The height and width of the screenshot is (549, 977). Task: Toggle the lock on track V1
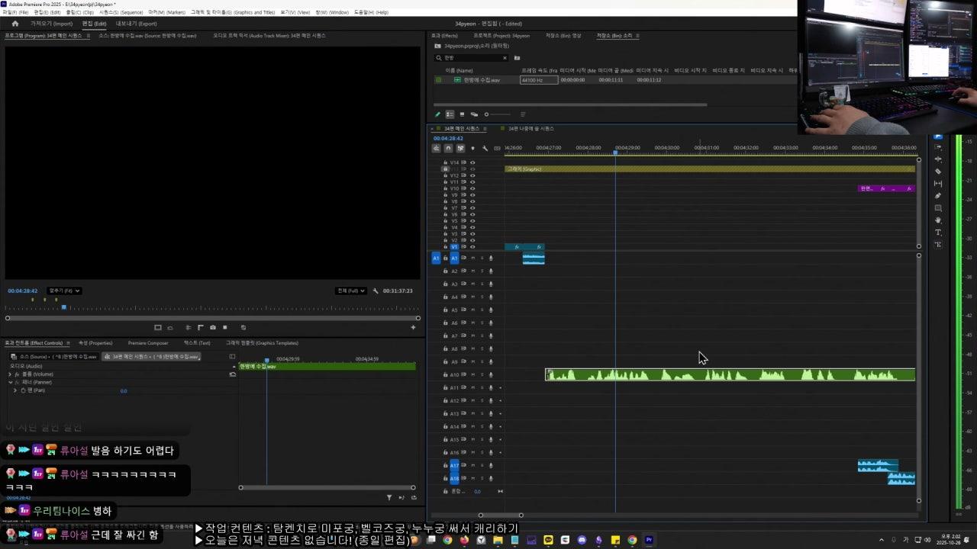tap(446, 247)
